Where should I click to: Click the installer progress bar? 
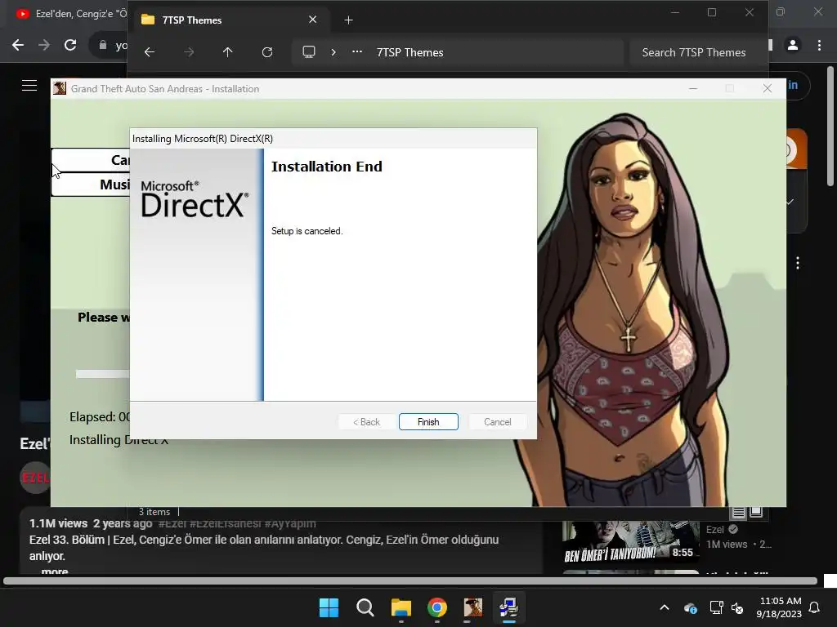[102, 374]
